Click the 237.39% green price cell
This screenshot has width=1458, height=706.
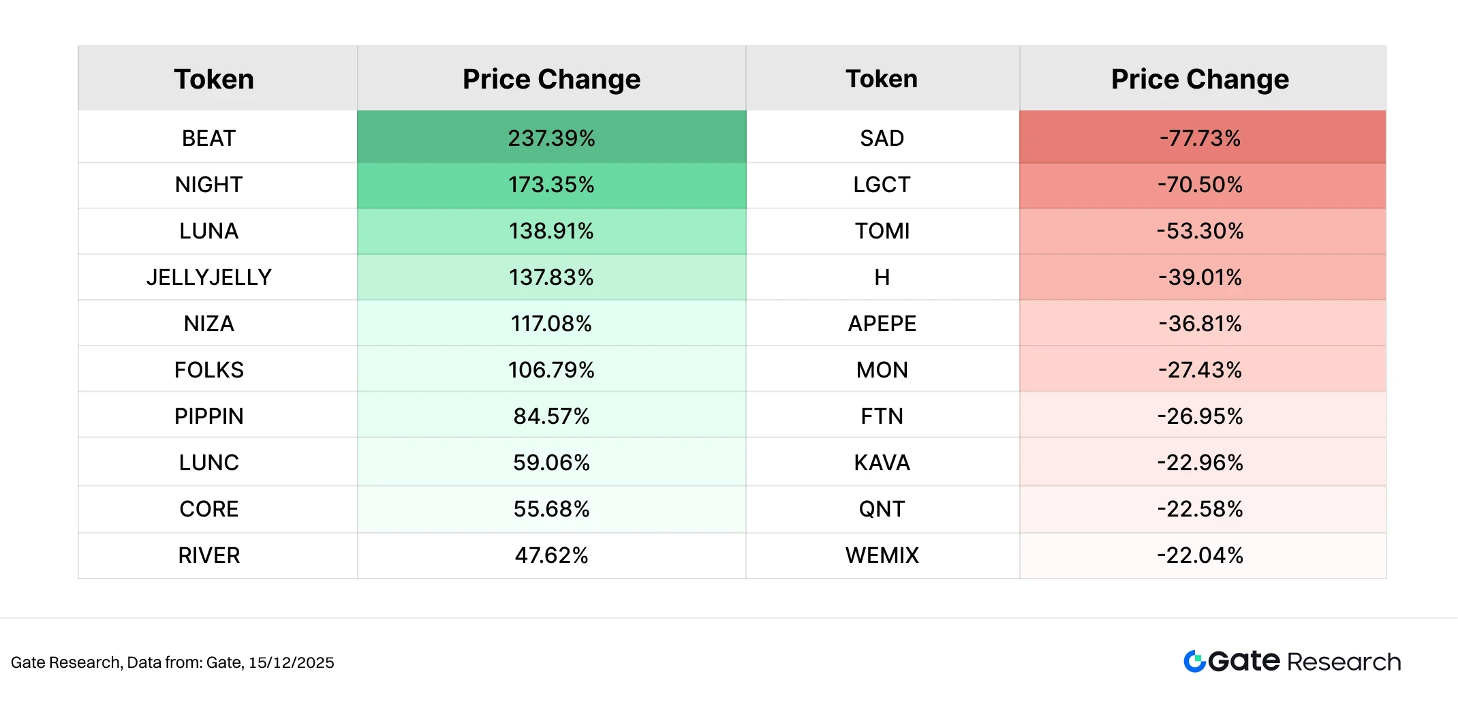coord(551,138)
